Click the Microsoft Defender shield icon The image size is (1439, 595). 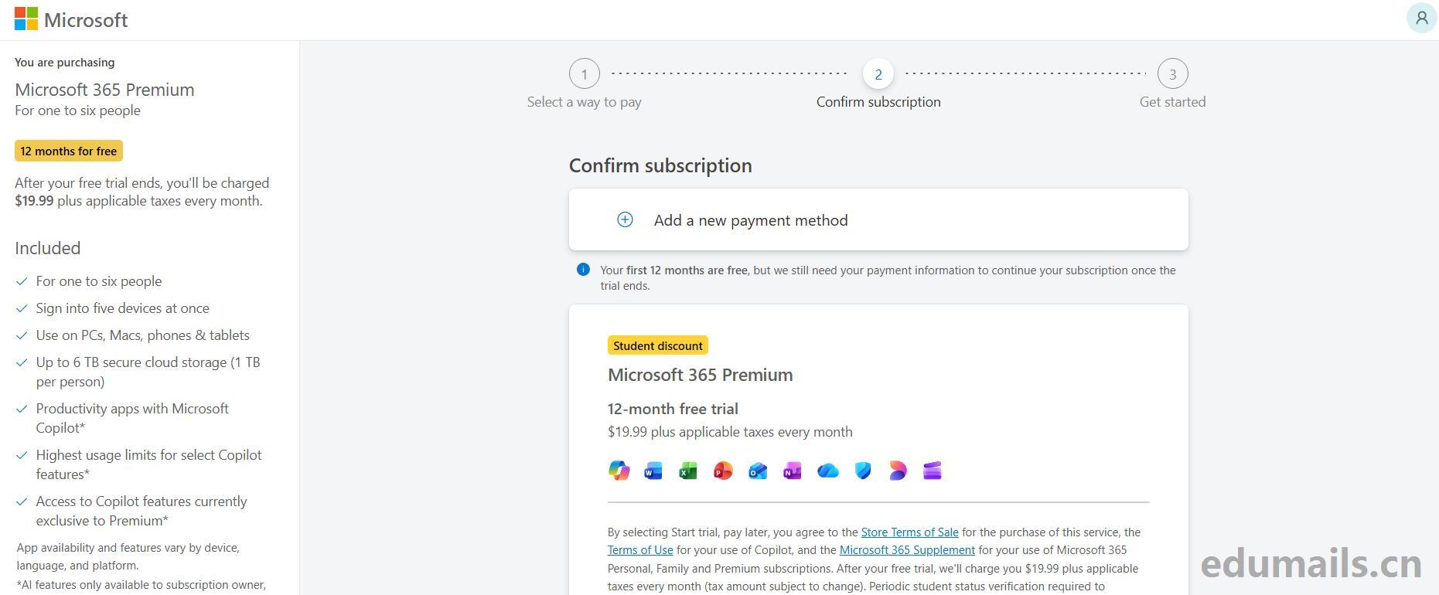(x=863, y=471)
